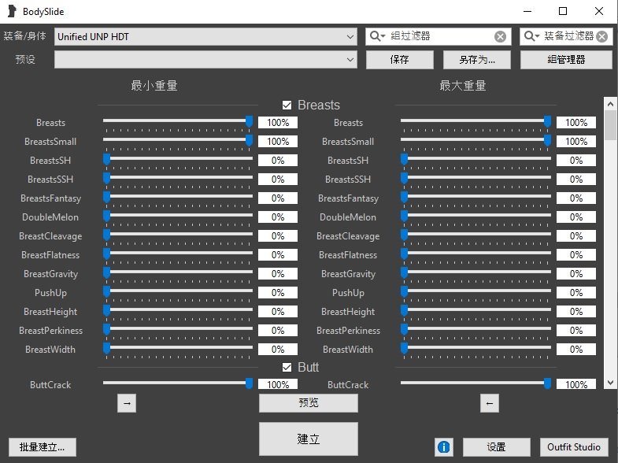This screenshot has width=618, height=463.
Task: Click the min weight BreastsFantasy value field
Action: click(278, 198)
